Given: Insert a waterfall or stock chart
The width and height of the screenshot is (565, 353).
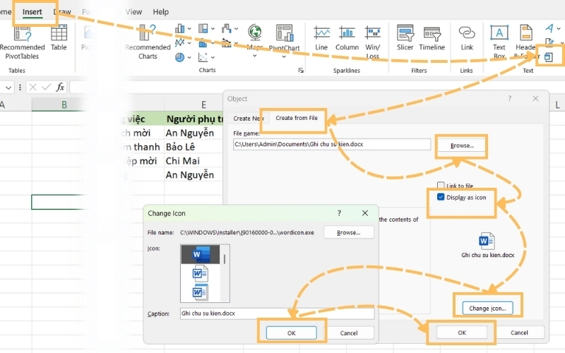Looking at the screenshot, I should coord(227,28).
